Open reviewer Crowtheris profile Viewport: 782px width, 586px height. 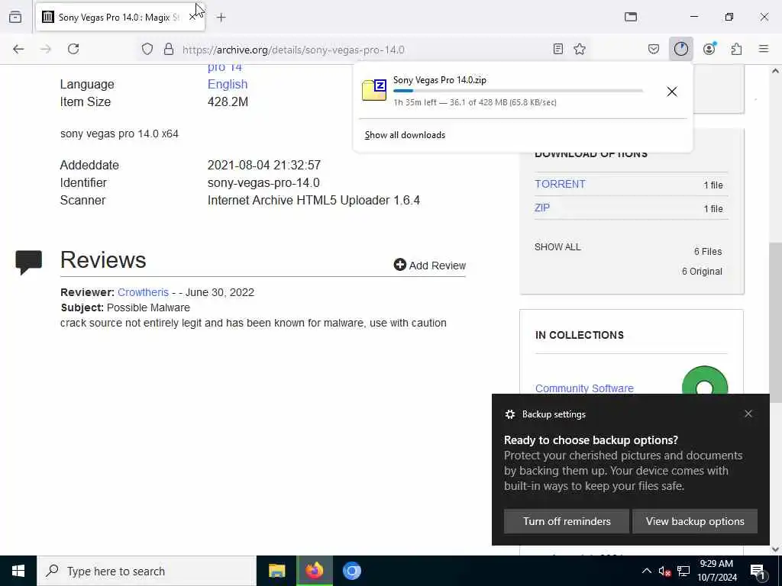click(x=143, y=292)
